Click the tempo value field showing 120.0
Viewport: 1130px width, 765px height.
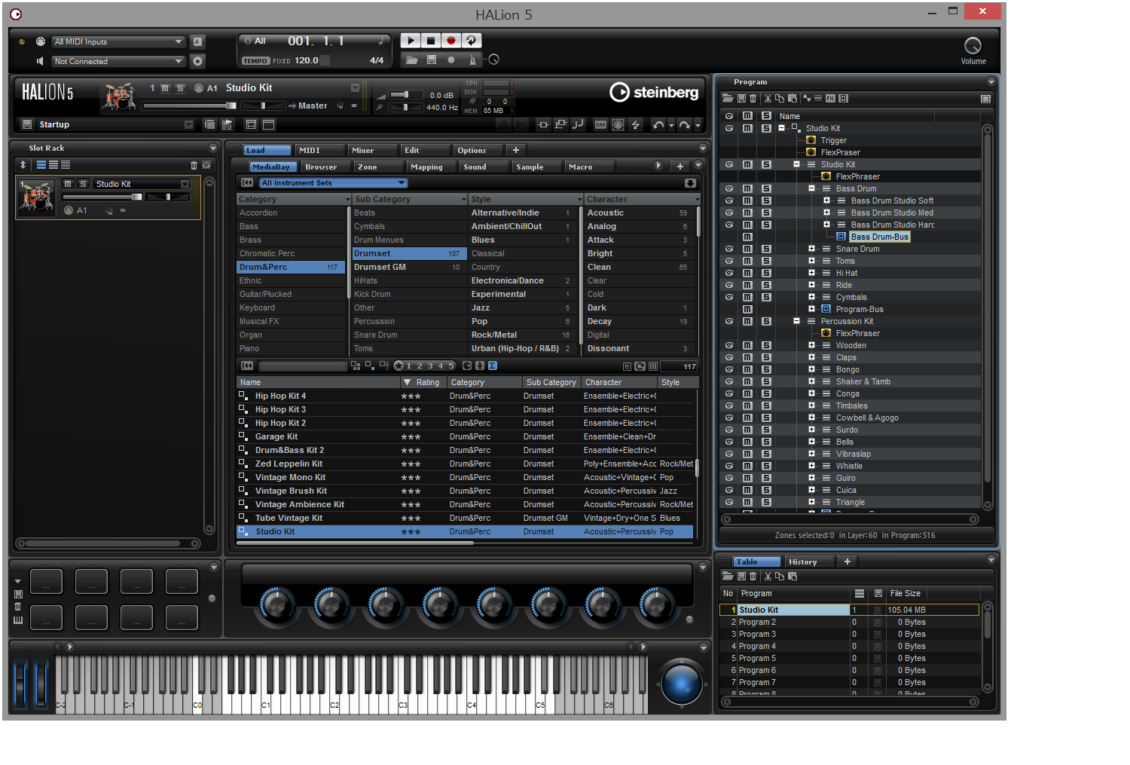click(306, 60)
